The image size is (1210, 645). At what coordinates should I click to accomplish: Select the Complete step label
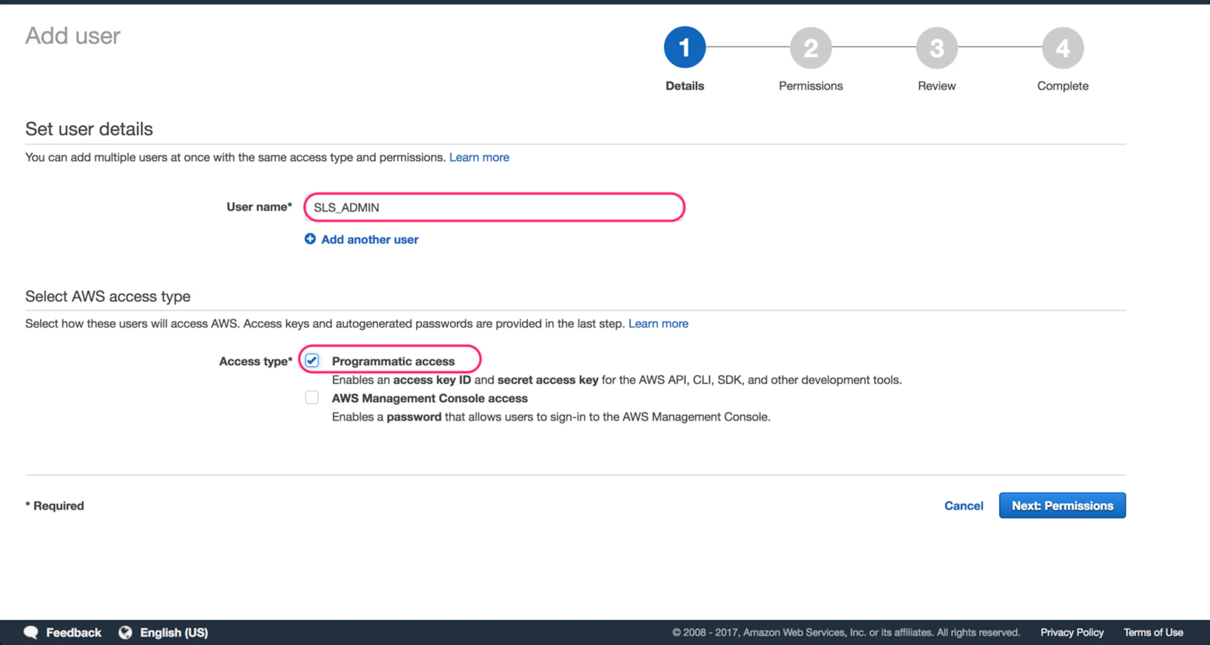(x=1063, y=86)
